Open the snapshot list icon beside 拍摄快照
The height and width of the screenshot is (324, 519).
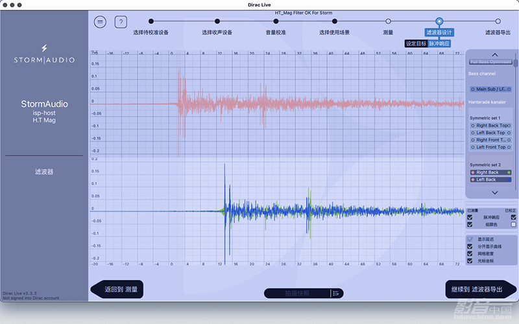click(336, 294)
